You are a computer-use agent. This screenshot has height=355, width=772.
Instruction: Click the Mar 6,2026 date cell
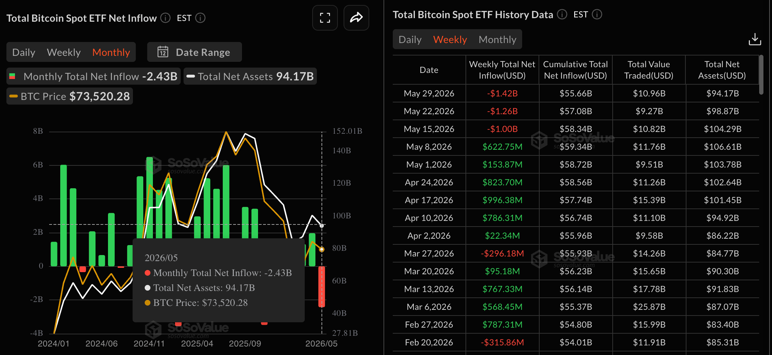[429, 307]
